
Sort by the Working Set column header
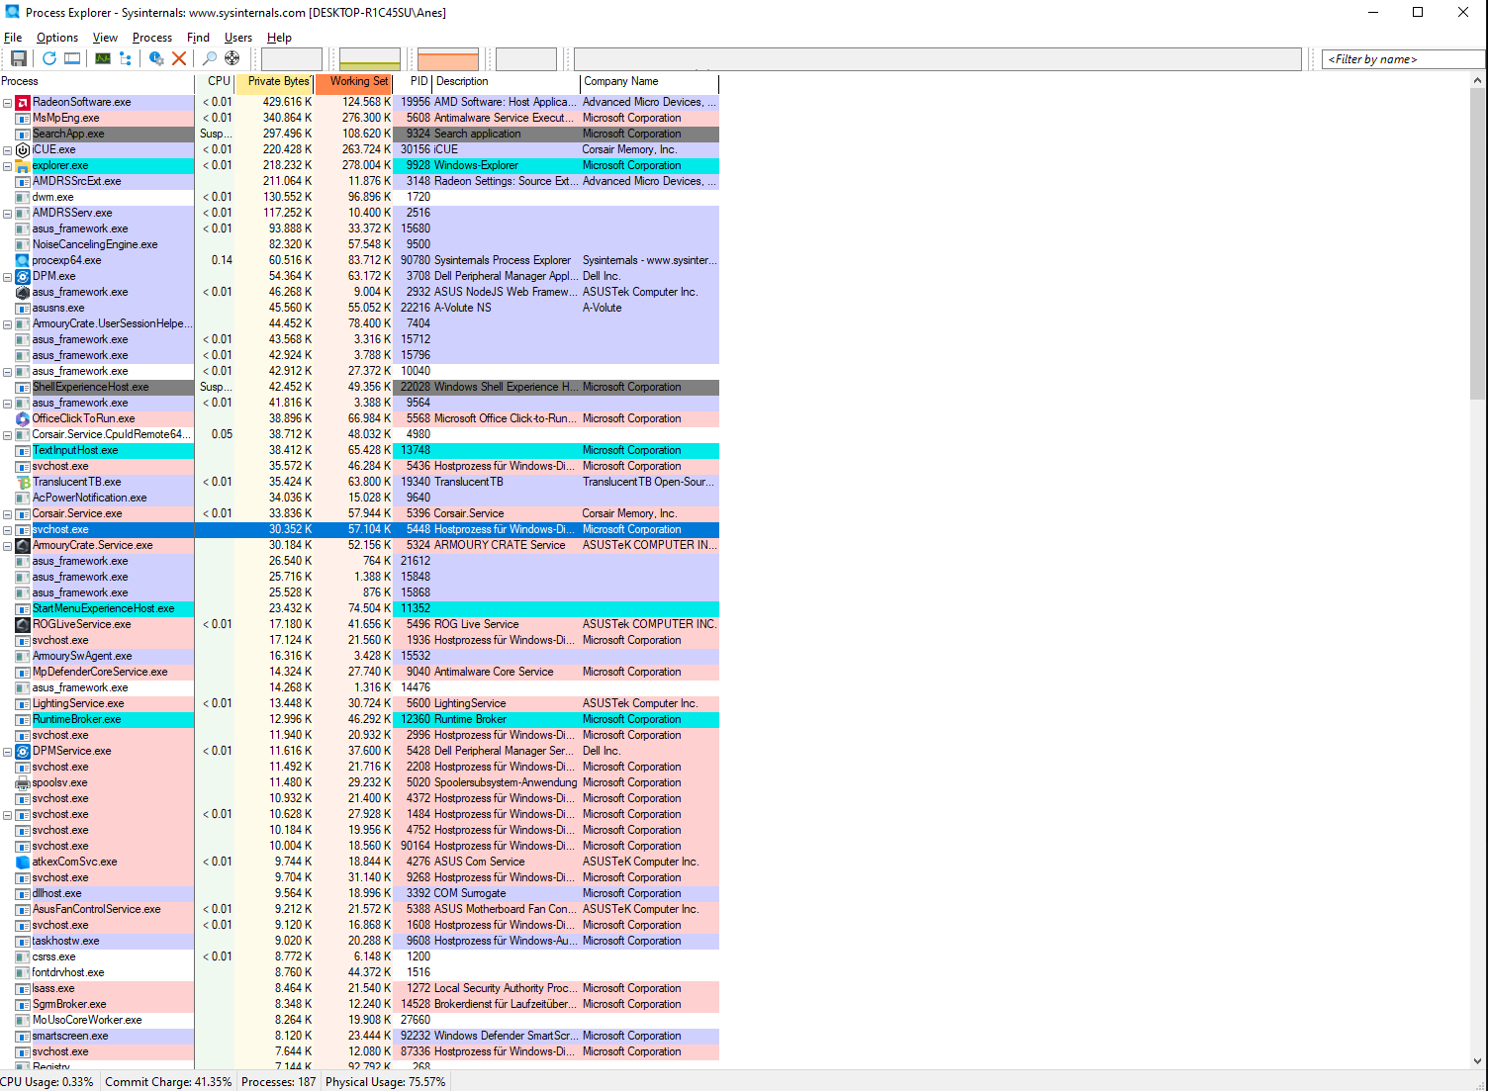(x=354, y=82)
